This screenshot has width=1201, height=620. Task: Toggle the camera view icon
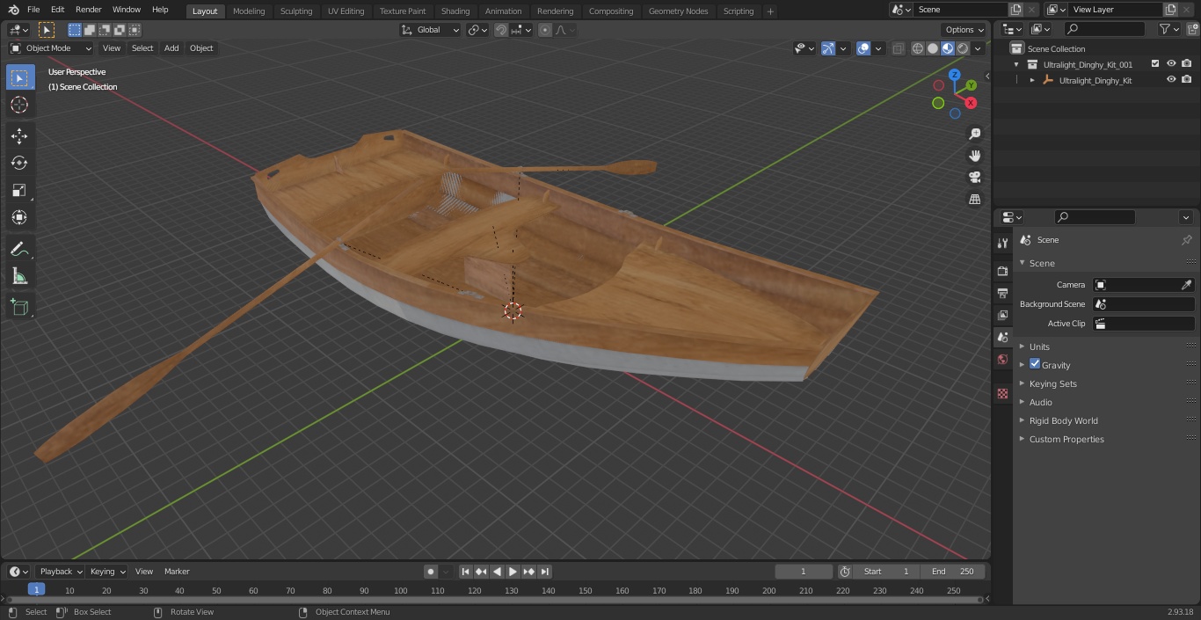point(974,178)
